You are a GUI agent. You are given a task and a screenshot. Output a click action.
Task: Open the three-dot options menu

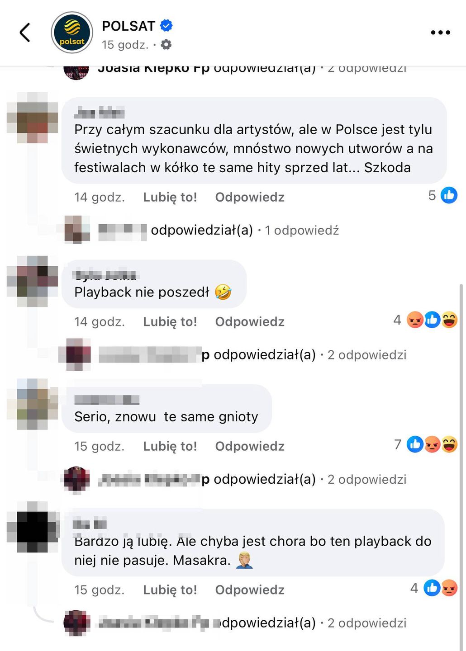440,33
